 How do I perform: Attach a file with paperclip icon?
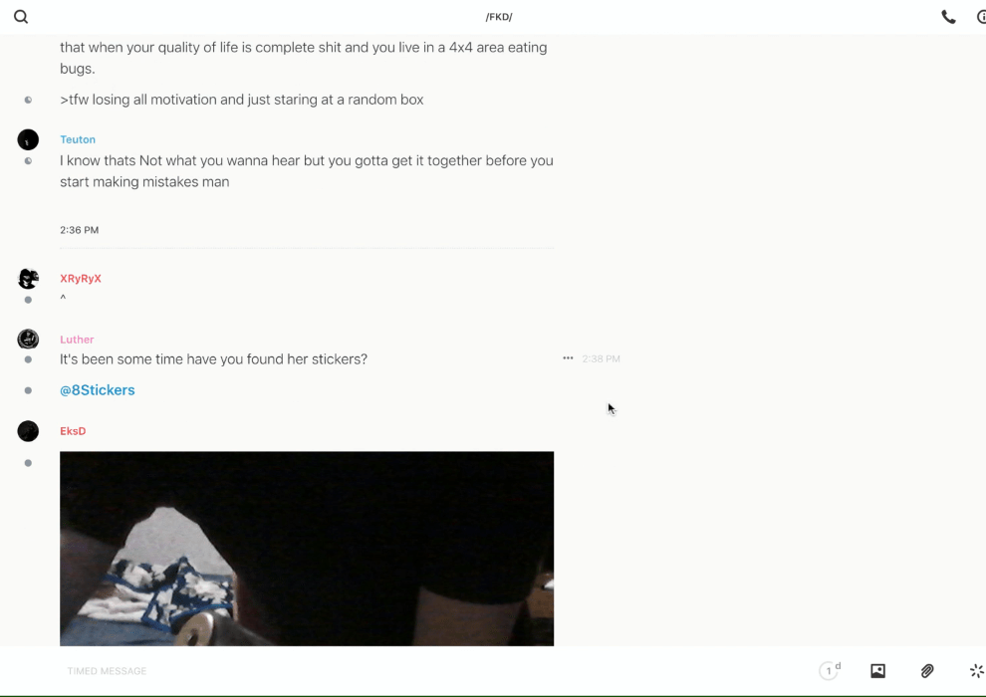(x=927, y=670)
